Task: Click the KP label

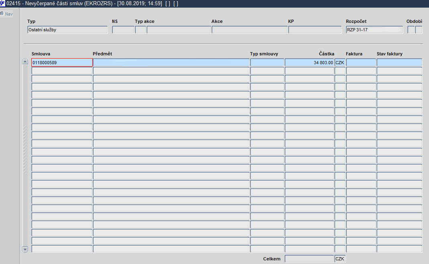Action: pos(291,21)
